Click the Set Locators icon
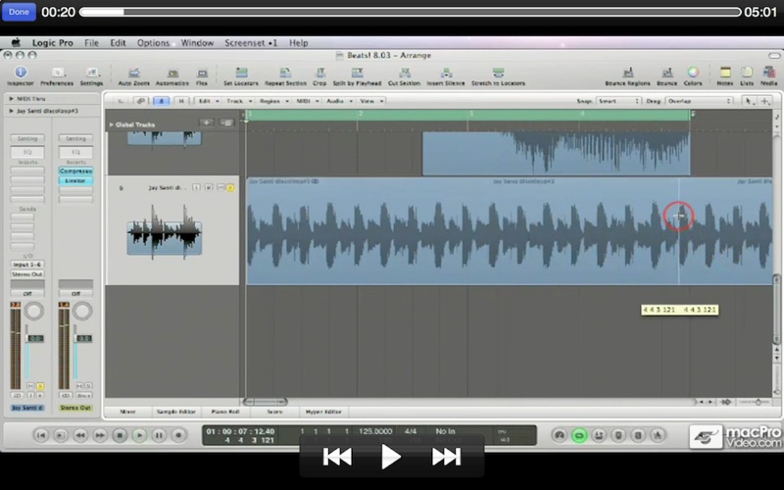The width and height of the screenshot is (784, 490). click(x=241, y=73)
